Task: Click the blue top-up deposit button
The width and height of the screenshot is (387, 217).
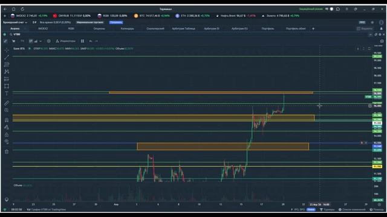Action: 116,22
